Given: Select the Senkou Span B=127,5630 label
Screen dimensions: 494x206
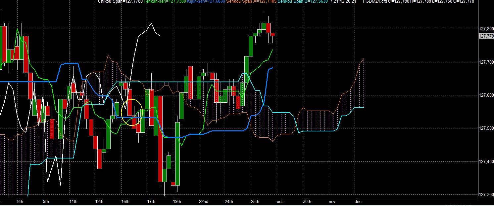Looking at the screenshot, I should [303, 1].
